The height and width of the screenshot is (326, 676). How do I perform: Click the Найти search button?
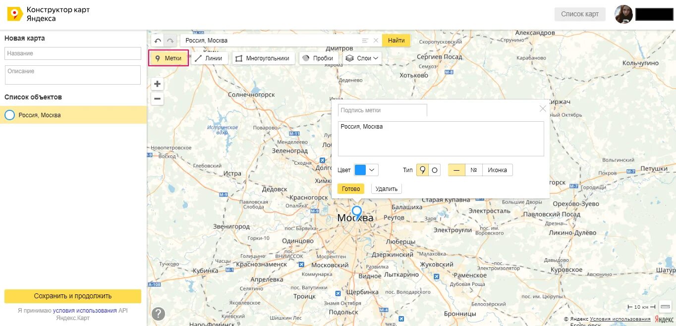(x=396, y=41)
